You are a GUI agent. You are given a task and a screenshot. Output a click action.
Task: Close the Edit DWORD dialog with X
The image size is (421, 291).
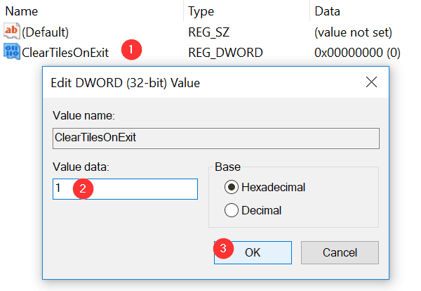[372, 82]
